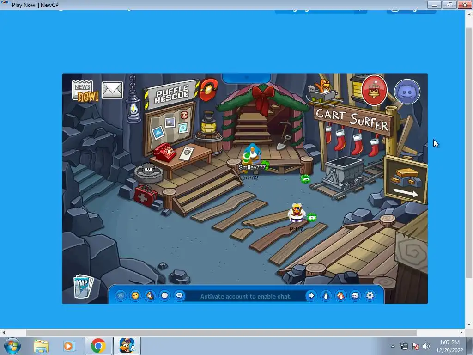Switch to Chrome in the taskbar
This screenshot has height=355, width=473.
click(x=98, y=346)
